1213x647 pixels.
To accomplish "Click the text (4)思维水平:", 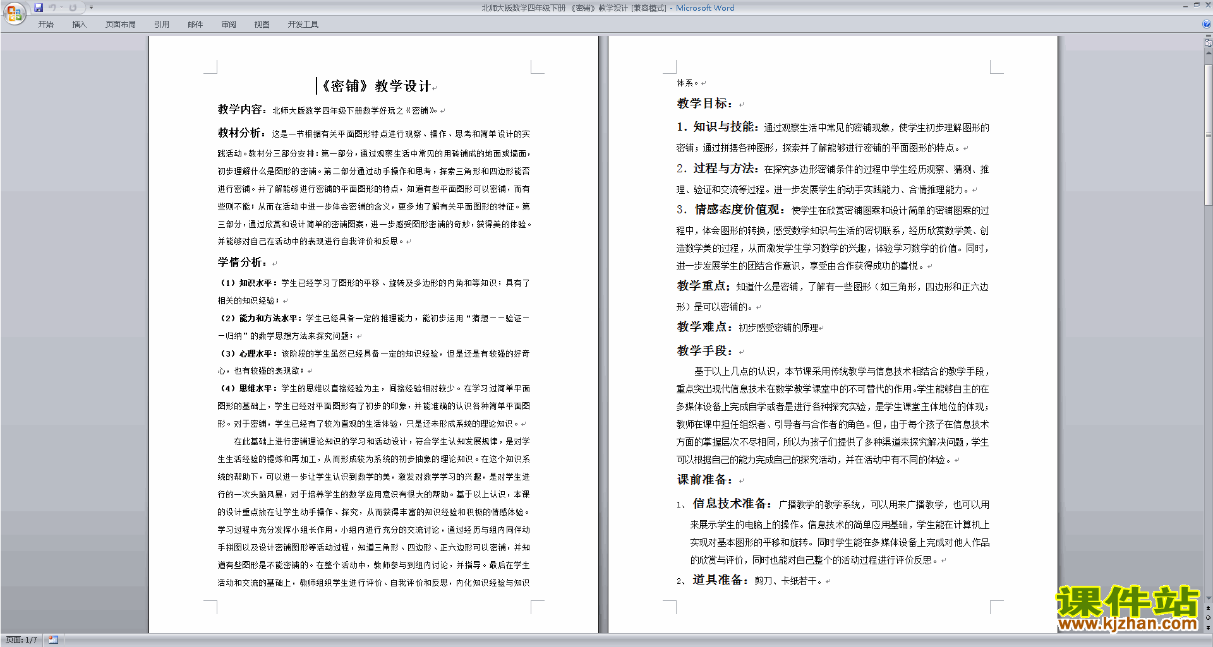I will coord(248,388).
